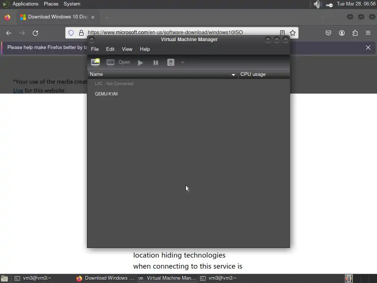Open the Edit menu in Virtual Machine Manager

110,49
